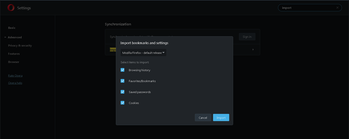Click the Sign in button
This screenshot has height=139, width=349.
[247, 37]
